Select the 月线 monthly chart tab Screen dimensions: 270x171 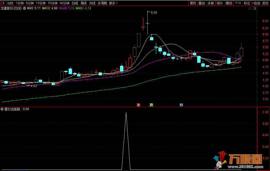coord(92,3)
